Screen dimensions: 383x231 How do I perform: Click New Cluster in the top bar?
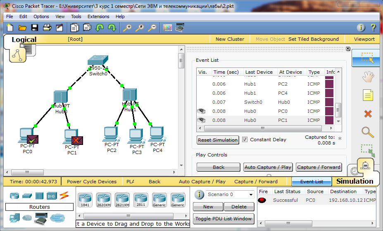230,39
